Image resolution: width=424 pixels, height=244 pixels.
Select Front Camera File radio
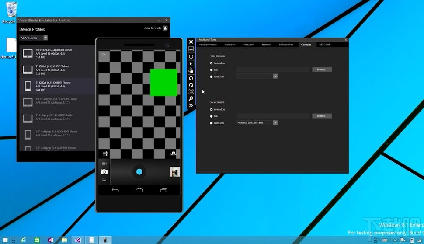point(211,70)
